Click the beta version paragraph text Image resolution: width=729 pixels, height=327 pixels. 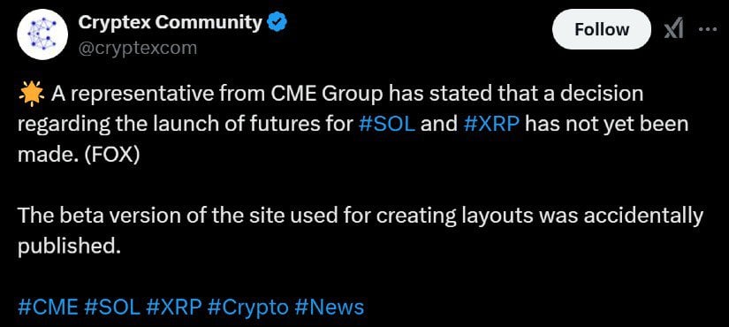[x=361, y=231]
